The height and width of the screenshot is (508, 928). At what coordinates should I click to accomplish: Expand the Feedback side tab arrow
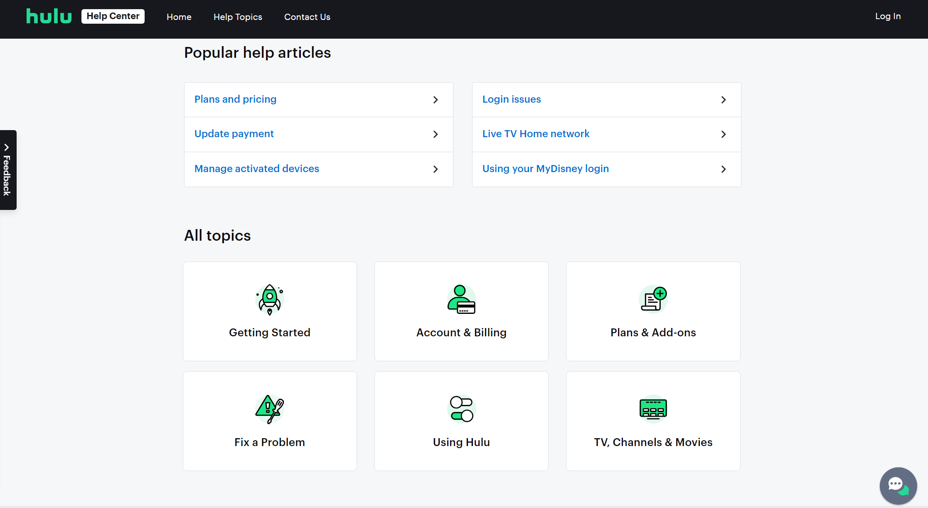click(7, 147)
